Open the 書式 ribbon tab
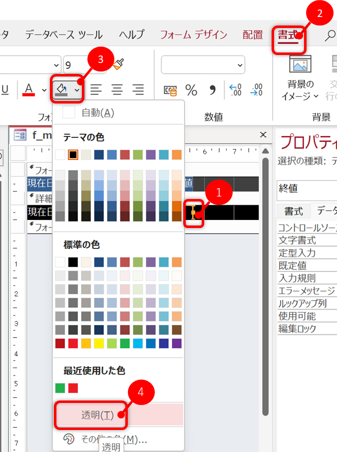This screenshot has height=452, width=337. point(288,35)
